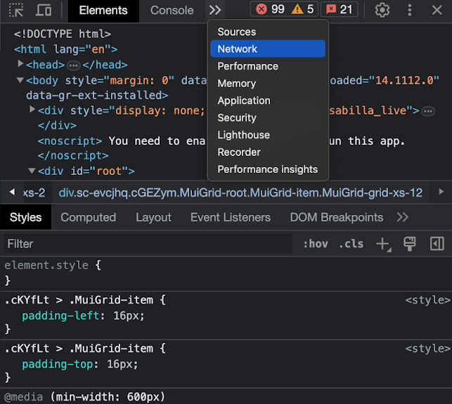Expand the display none div node

click(32, 109)
